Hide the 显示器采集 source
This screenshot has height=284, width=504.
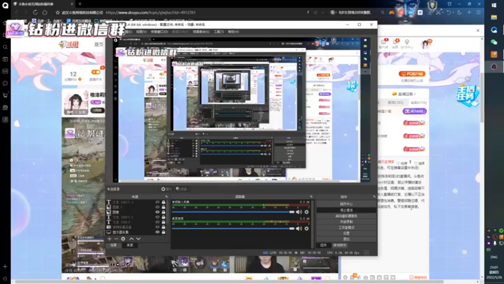157,232
